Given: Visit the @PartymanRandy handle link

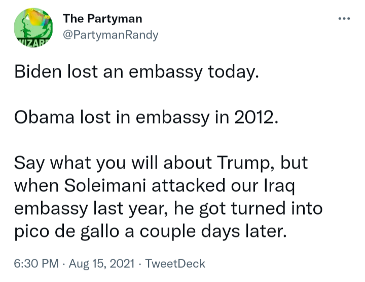Looking at the screenshot, I should click(111, 35).
